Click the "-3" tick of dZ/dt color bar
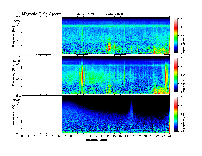 tap(181, 106)
